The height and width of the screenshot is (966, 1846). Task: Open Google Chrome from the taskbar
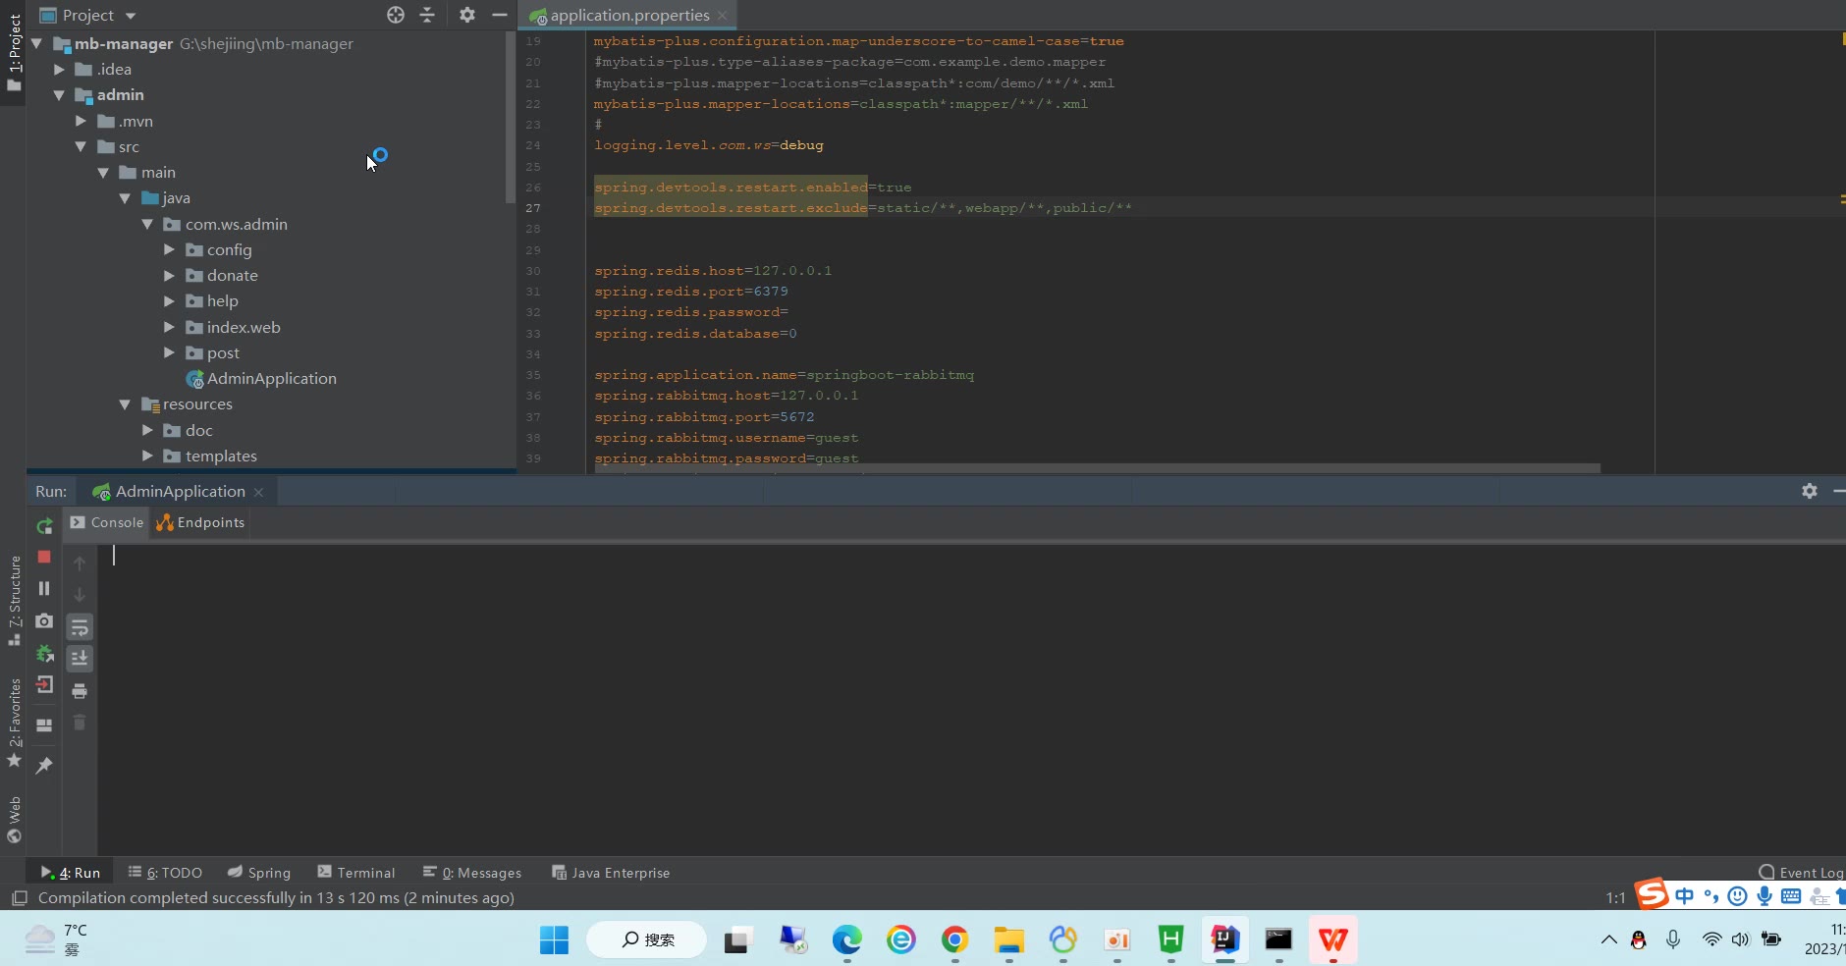954,939
